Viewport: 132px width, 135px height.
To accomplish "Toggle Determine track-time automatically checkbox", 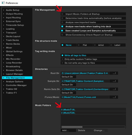I will (62, 18).
